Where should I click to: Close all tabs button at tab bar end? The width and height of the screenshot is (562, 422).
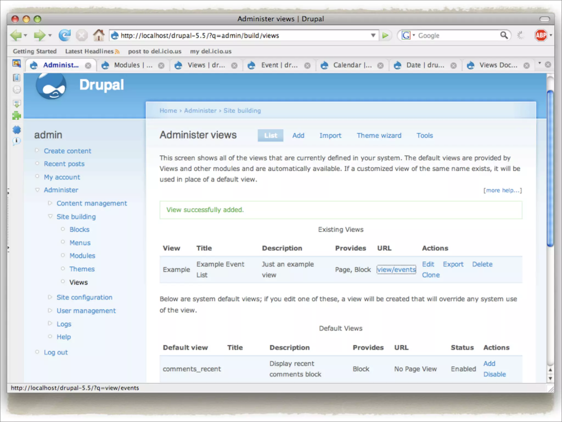[x=548, y=65]
